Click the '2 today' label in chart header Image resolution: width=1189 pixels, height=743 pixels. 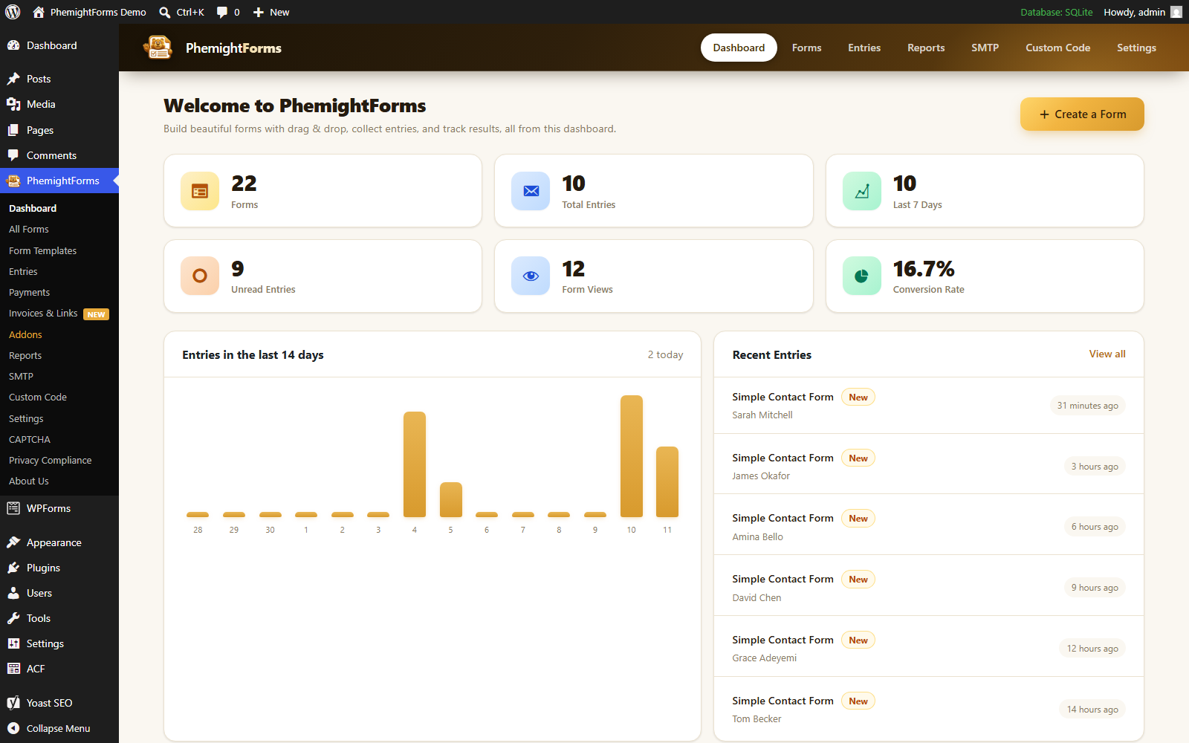665,354
